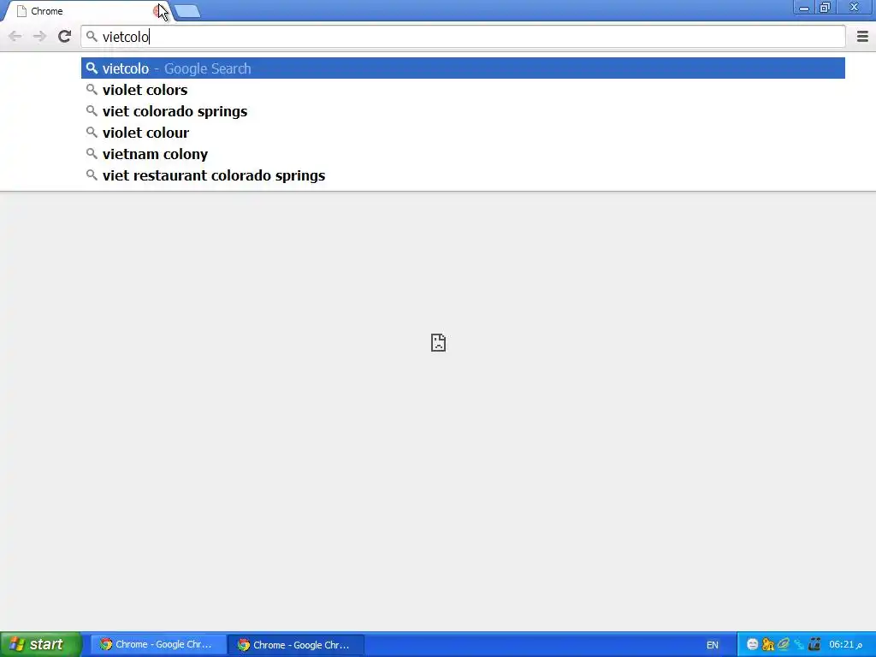Minimize the Chrome window
Viewport: 876px width, 657px height.
coord(804,8)
